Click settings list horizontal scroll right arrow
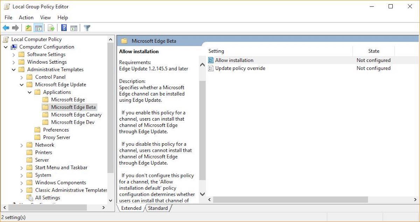This screenshot has height=222, width=420. 415,200
